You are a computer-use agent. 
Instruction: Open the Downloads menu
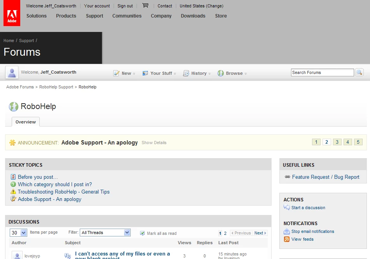click(x=193, y=16)
